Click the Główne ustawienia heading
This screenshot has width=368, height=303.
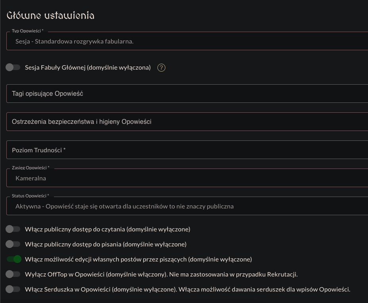pyautogui.click(x=50, y=15)
